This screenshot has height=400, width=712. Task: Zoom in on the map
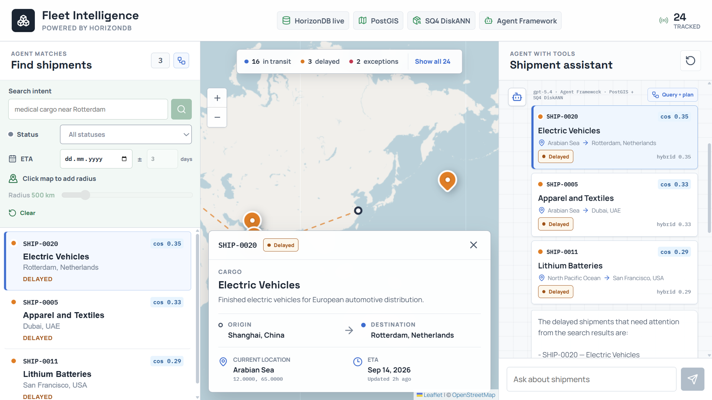pos(217,98)
